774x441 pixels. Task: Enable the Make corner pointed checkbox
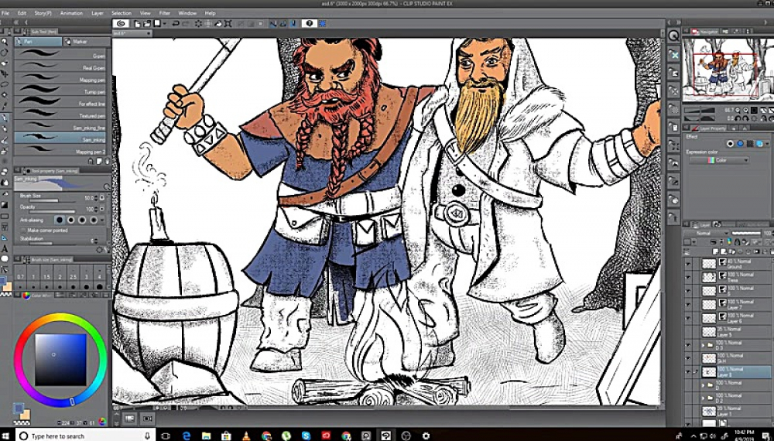(x=22, y=230)
